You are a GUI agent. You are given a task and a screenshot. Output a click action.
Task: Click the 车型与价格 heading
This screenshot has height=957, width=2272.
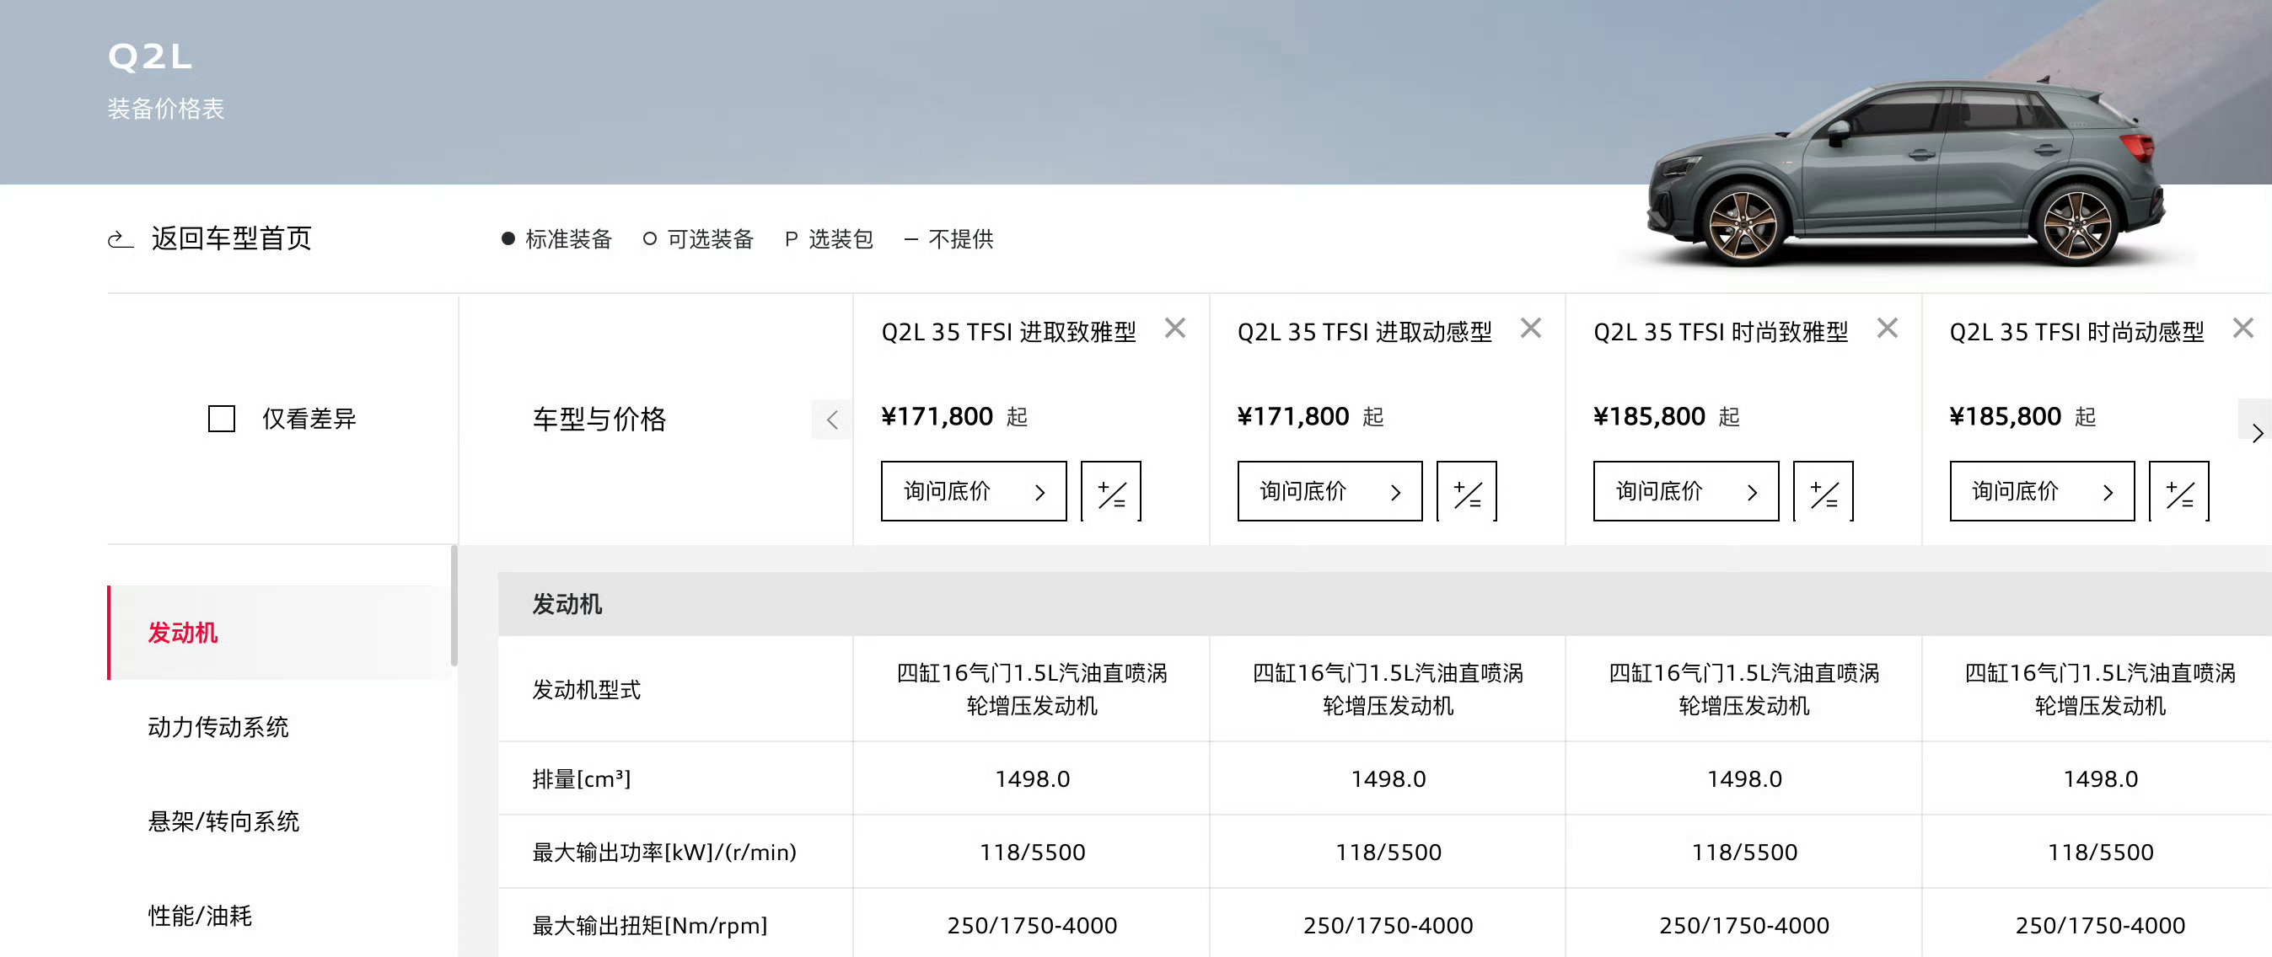pos(599,419)
